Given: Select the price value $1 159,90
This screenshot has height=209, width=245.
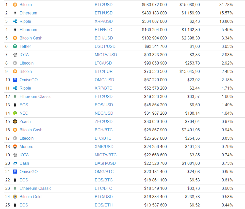Looking at the screenshot, I should 191,13.
